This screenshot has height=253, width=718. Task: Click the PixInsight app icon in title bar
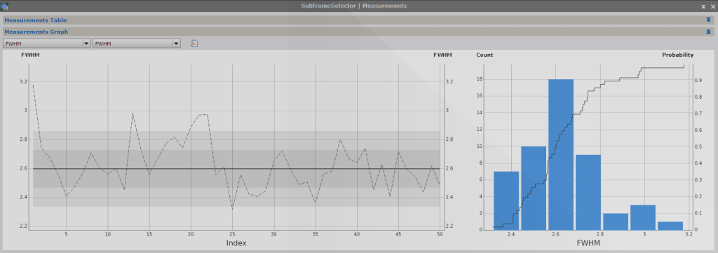5,6
